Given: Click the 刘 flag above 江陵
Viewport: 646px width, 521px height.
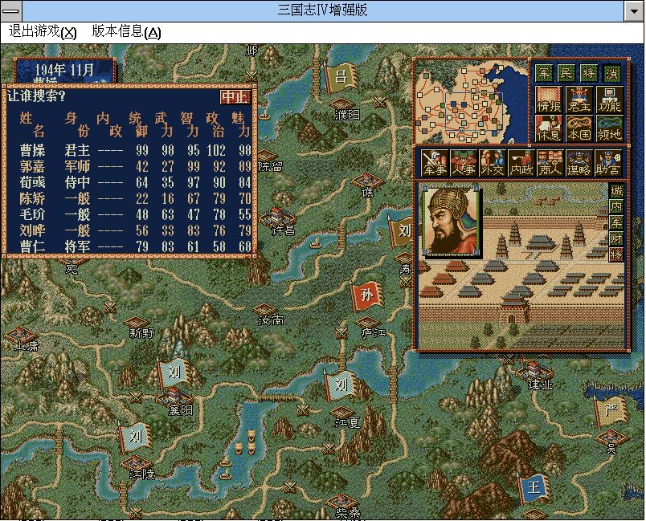Looking at the screenshot, I should (134, 436).
